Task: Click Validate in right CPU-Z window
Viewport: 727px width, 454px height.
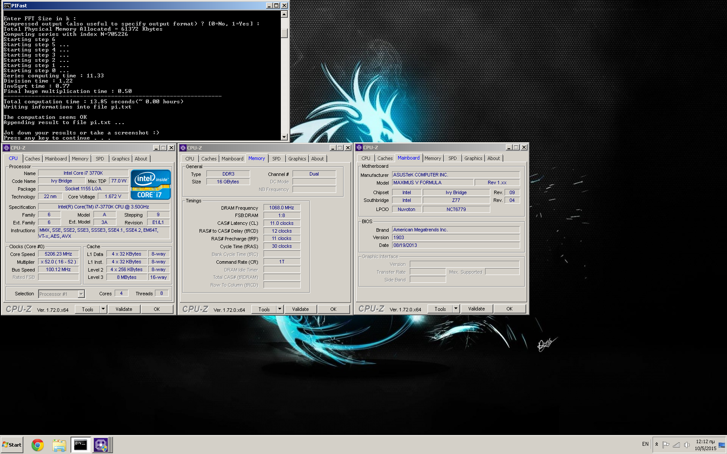Action: pos(476,309)
